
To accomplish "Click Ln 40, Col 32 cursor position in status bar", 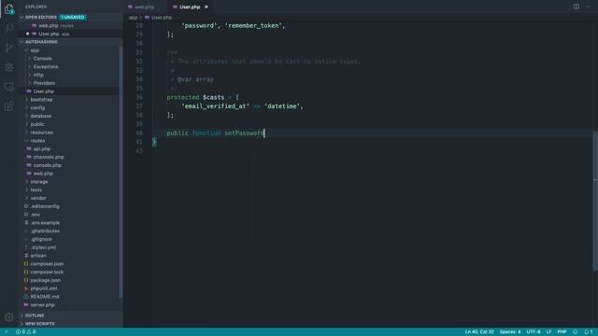I will (479, 332).
